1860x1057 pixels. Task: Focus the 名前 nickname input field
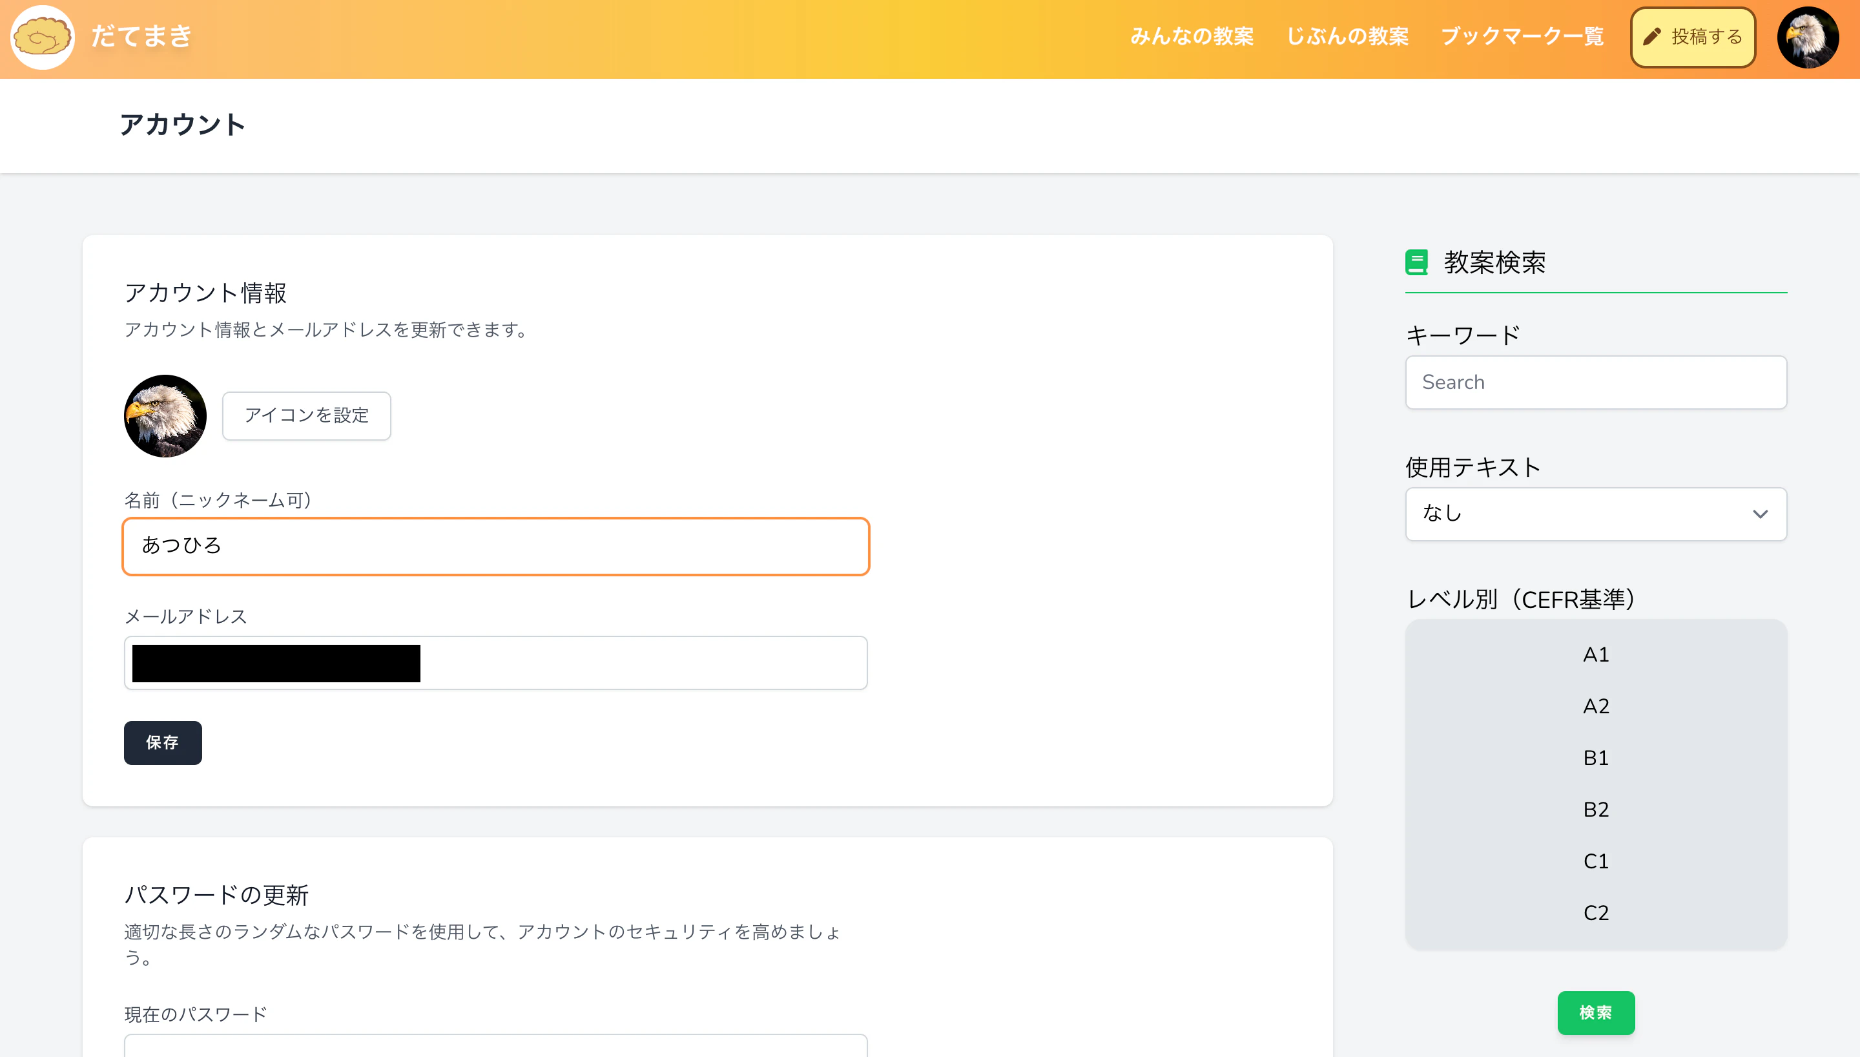click(495, 546)
